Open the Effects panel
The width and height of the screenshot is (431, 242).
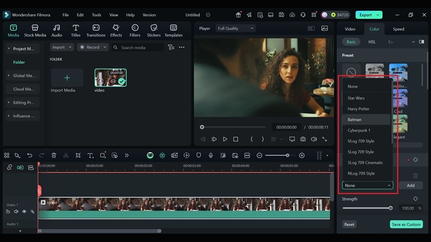(x=116, y=31)
